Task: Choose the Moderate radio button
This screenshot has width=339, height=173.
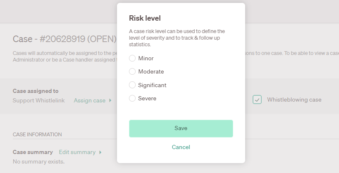Action: (x=132, y=71)
